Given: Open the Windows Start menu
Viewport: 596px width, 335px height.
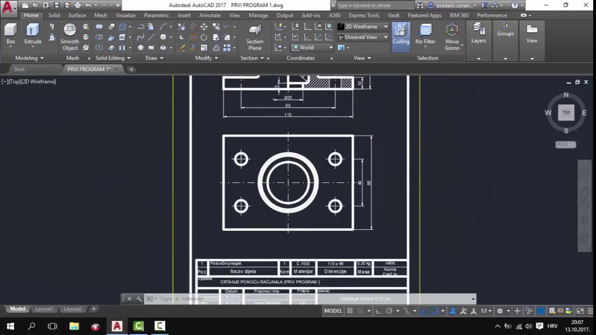Looking at the screenshot, I should (x=10, y=326).
